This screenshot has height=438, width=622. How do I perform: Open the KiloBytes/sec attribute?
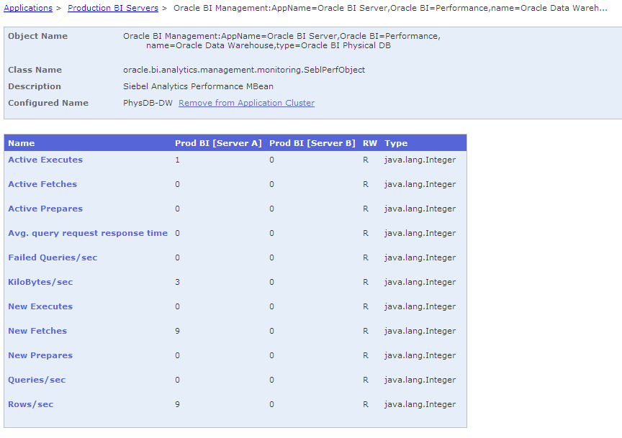pyautogui.click(x=40, y=282)
